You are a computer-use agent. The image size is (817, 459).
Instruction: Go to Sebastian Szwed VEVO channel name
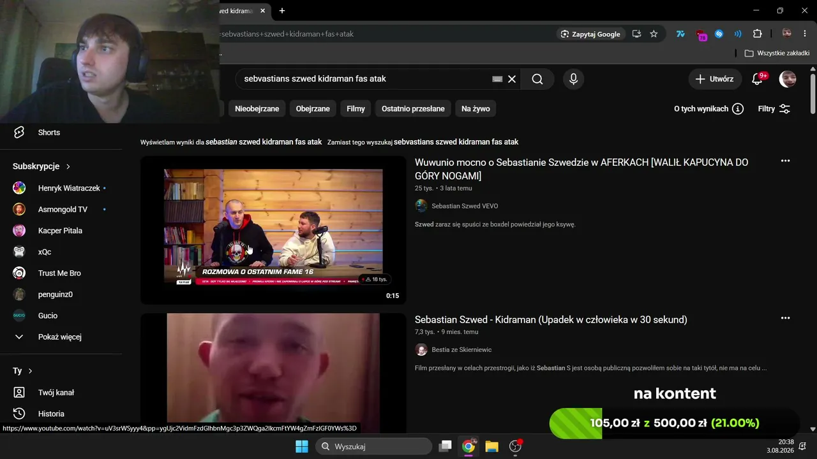point(465,206)
